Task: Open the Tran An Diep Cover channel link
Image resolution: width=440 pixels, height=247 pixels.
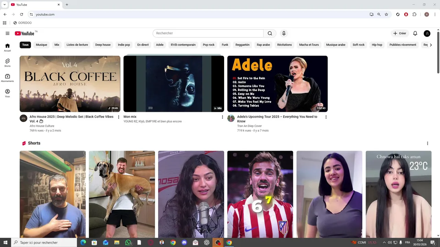Action: pos(250,126)
